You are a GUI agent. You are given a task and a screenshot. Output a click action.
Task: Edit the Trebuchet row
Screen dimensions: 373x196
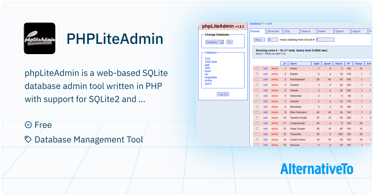265,134
